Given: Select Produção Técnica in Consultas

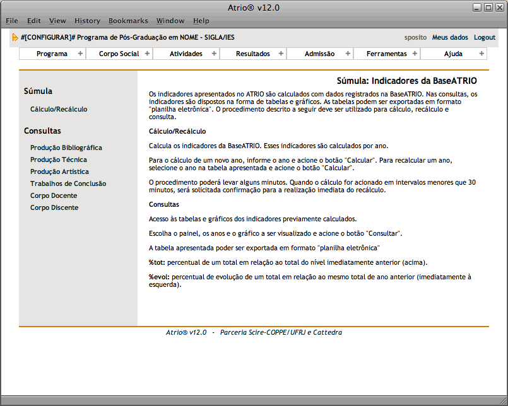Looking at the screenshot, I should (x=59, y=159).
